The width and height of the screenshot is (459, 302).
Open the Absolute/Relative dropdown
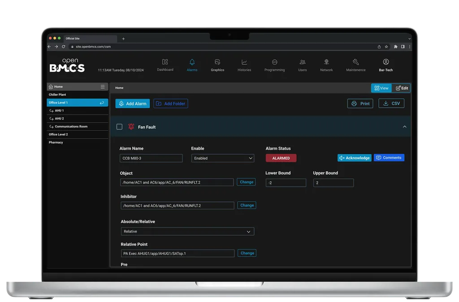(187, 232)
